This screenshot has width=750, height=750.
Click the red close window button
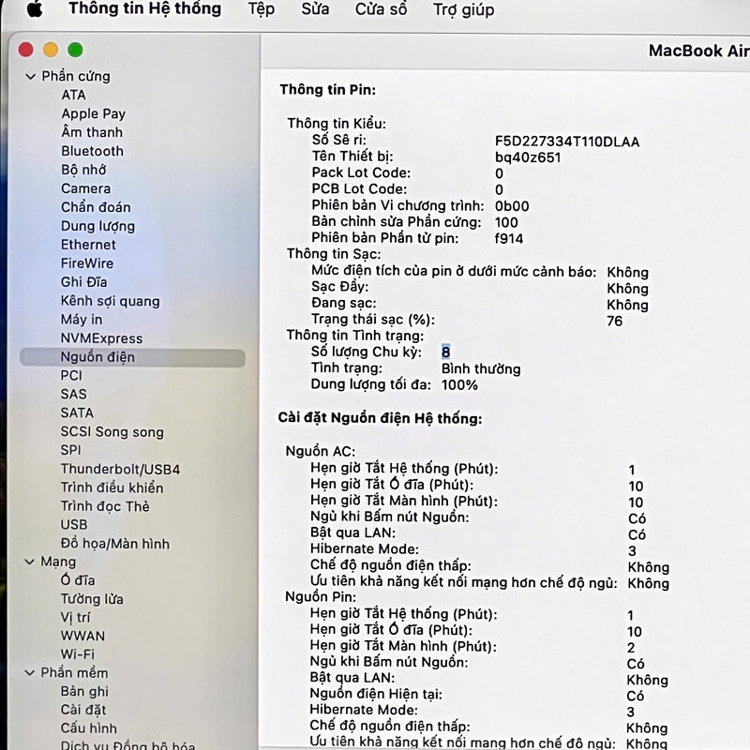(x=26, y=50)
